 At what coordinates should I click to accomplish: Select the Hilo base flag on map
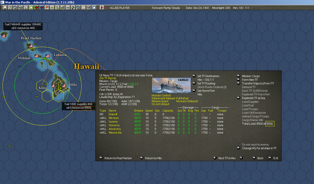pyautogui.click(x=64, y=86)
